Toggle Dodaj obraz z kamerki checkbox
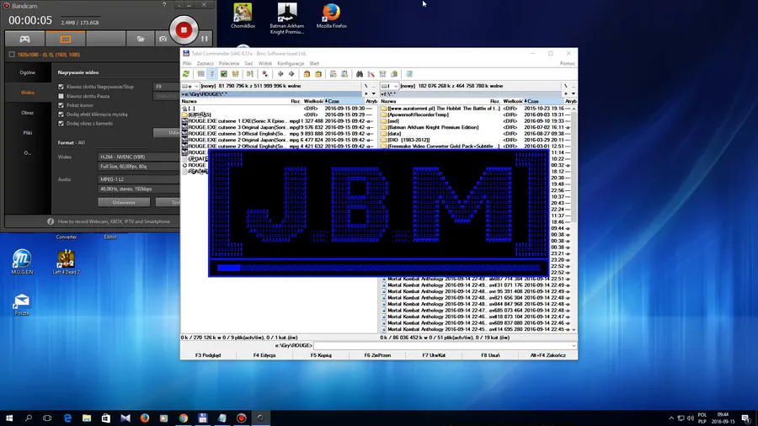 (x=61, y=124)
